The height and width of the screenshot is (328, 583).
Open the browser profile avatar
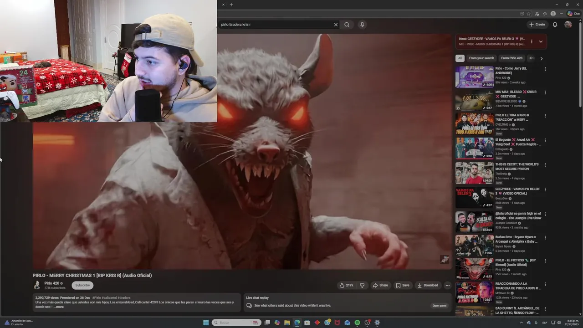pos(553,14)
